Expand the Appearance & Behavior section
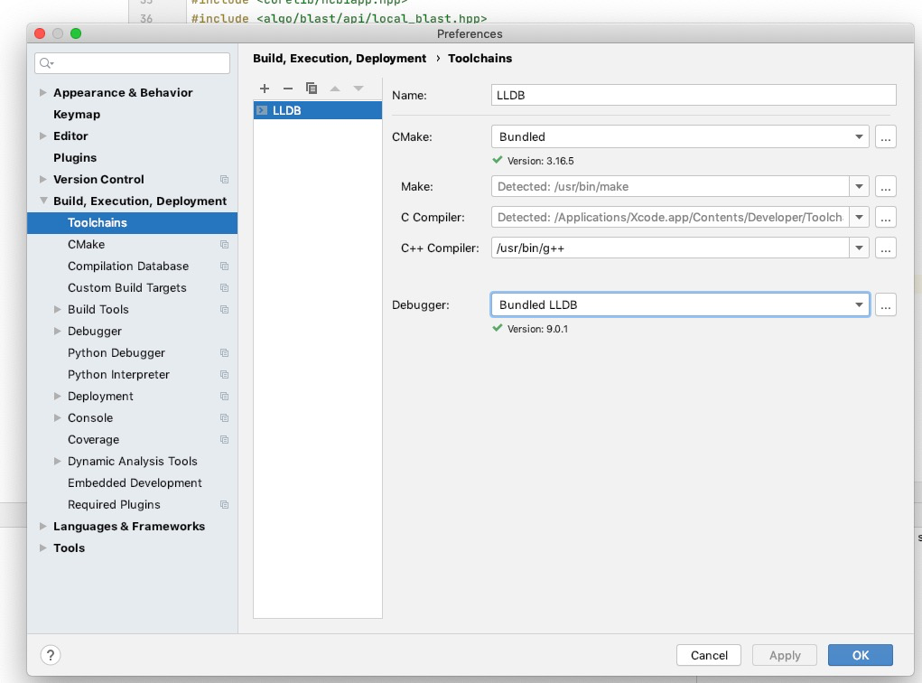 [43, 92]
